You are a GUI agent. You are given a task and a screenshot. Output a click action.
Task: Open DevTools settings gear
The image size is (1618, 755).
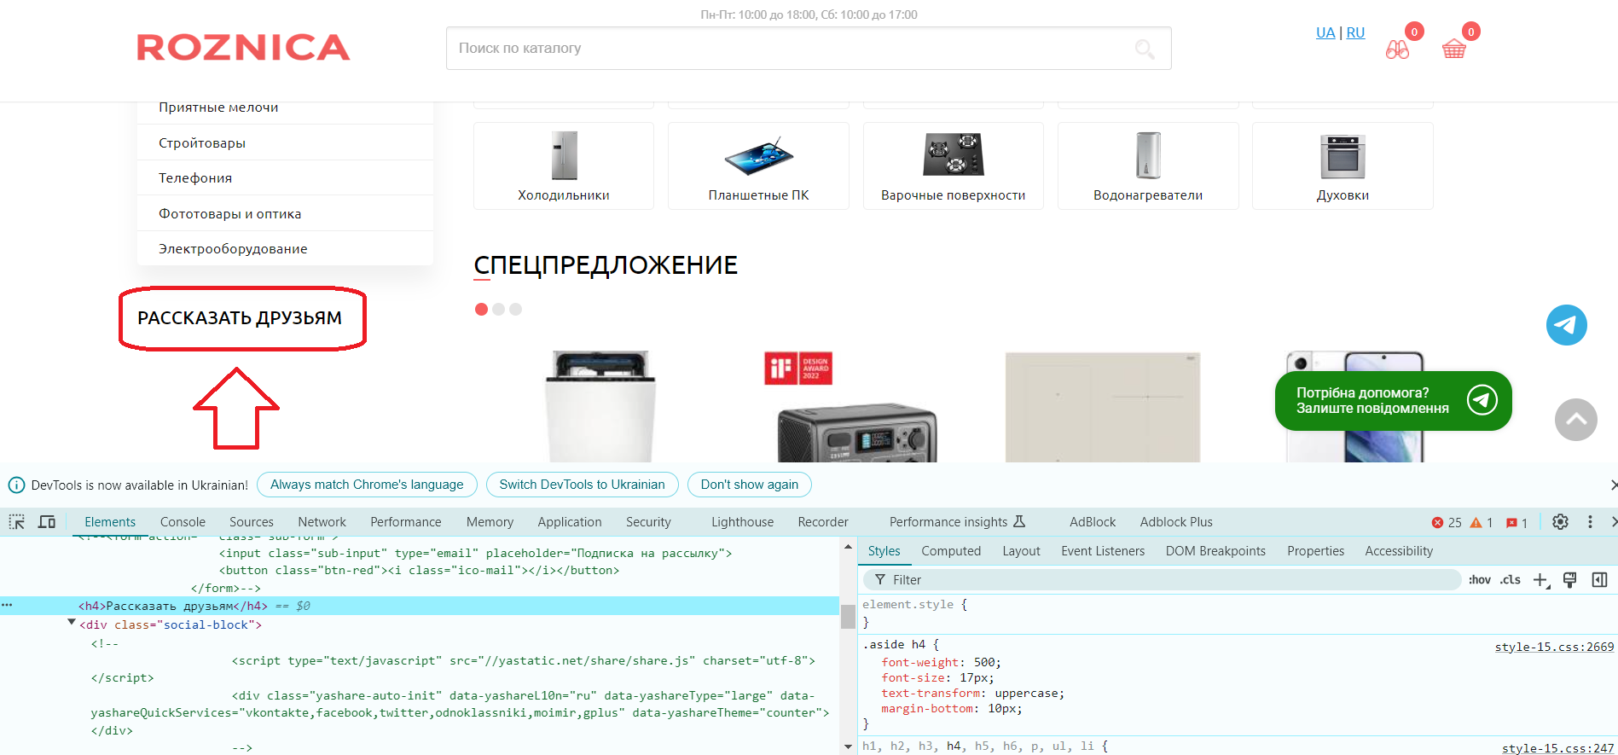click(1560, 522)
